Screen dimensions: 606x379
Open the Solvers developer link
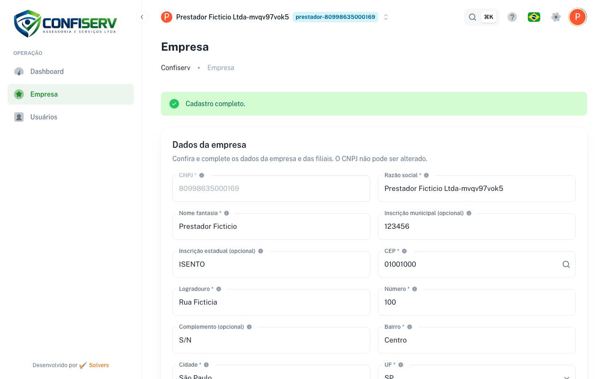[94, 365]
